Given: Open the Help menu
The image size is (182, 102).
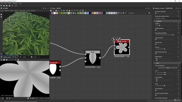Looking at the screenshot, I should (x=20, y=3).
